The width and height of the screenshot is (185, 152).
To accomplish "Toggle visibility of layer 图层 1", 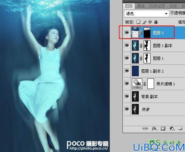I will click(x=127, y=58).
